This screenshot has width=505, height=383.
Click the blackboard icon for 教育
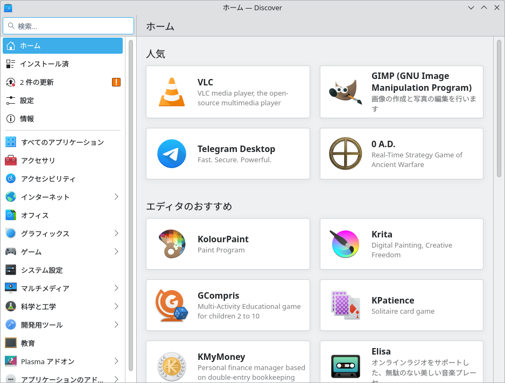(11, 343)
